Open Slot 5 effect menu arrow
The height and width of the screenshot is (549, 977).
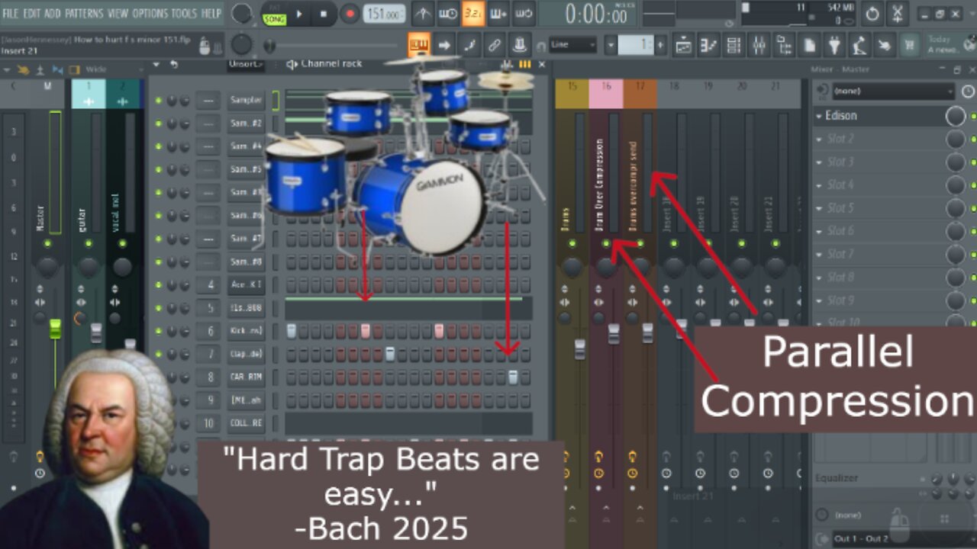tap(819, 208)
